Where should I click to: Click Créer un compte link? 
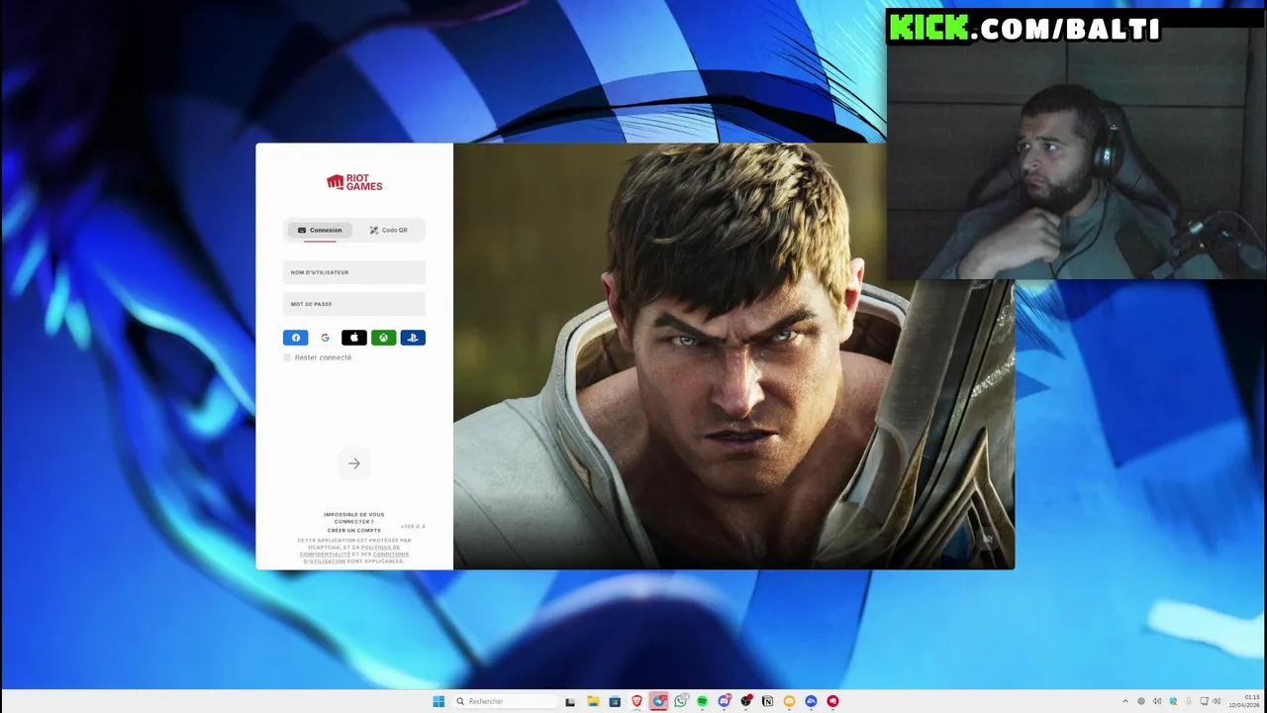353,531
